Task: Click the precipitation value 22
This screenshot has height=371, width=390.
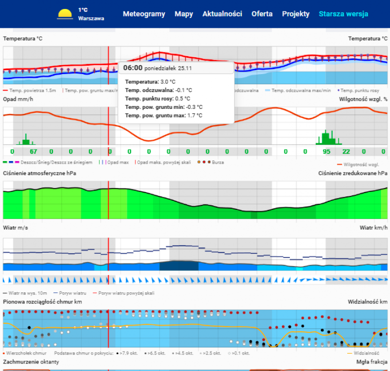Action: click(x=346, y=152)
